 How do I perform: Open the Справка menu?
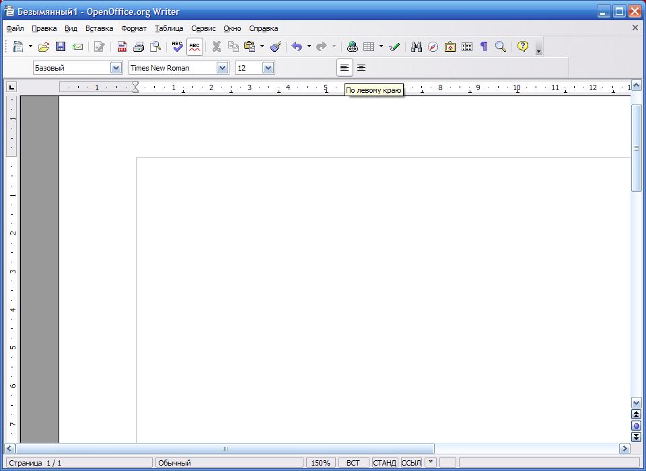tap(264, 28)
